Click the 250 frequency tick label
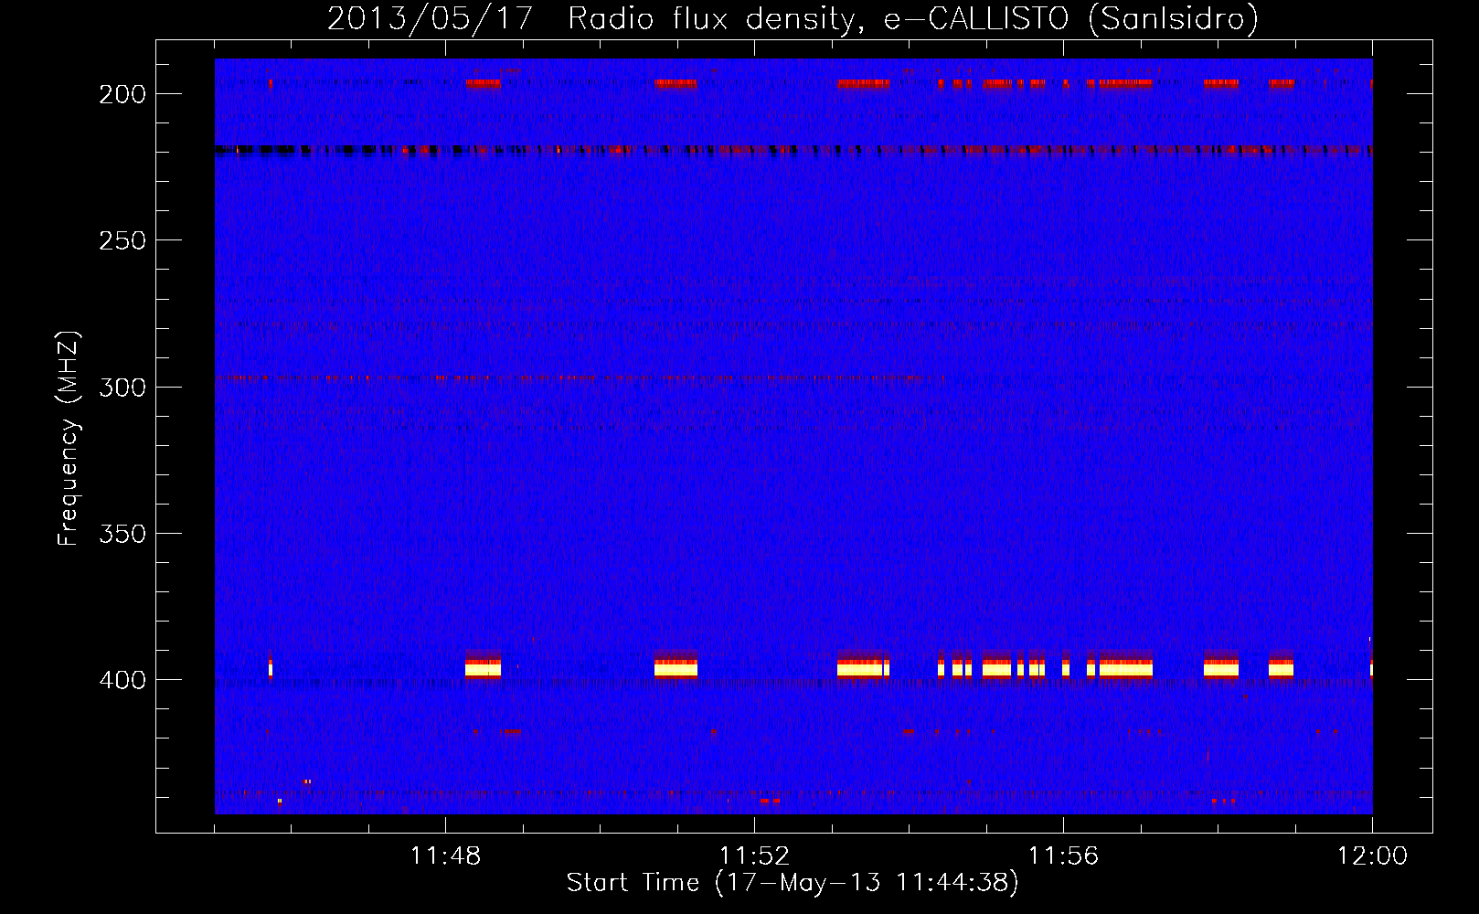 tap(122, 240)
